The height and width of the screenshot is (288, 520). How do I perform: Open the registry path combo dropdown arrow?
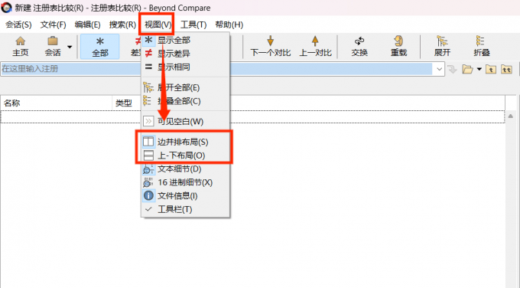439,69
